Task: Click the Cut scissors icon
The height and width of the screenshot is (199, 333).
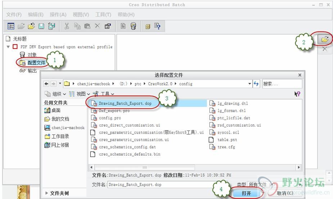Action: point(67,26)
